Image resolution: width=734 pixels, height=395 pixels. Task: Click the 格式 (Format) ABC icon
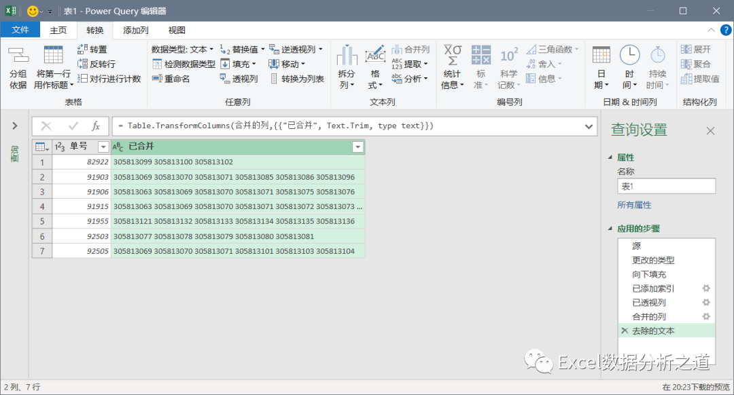375,55
